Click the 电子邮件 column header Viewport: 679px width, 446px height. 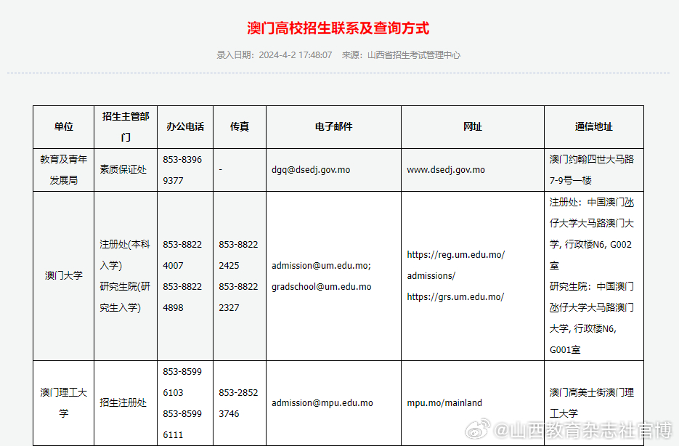pyautogui.click(x=334, y=127)
